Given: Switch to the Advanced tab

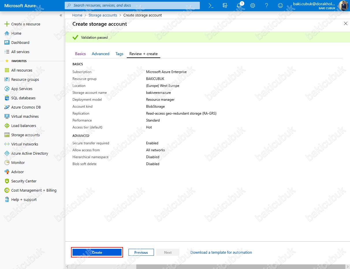Looking at the screenshot, I should 100,54.
